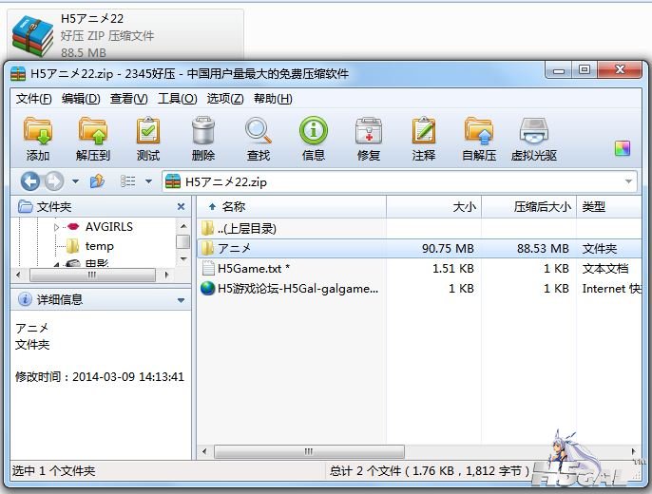Screen dimensions: 652x494
Task: Expand the AVGIRLS tree node arrow
Action: click(x=56, y=227)
